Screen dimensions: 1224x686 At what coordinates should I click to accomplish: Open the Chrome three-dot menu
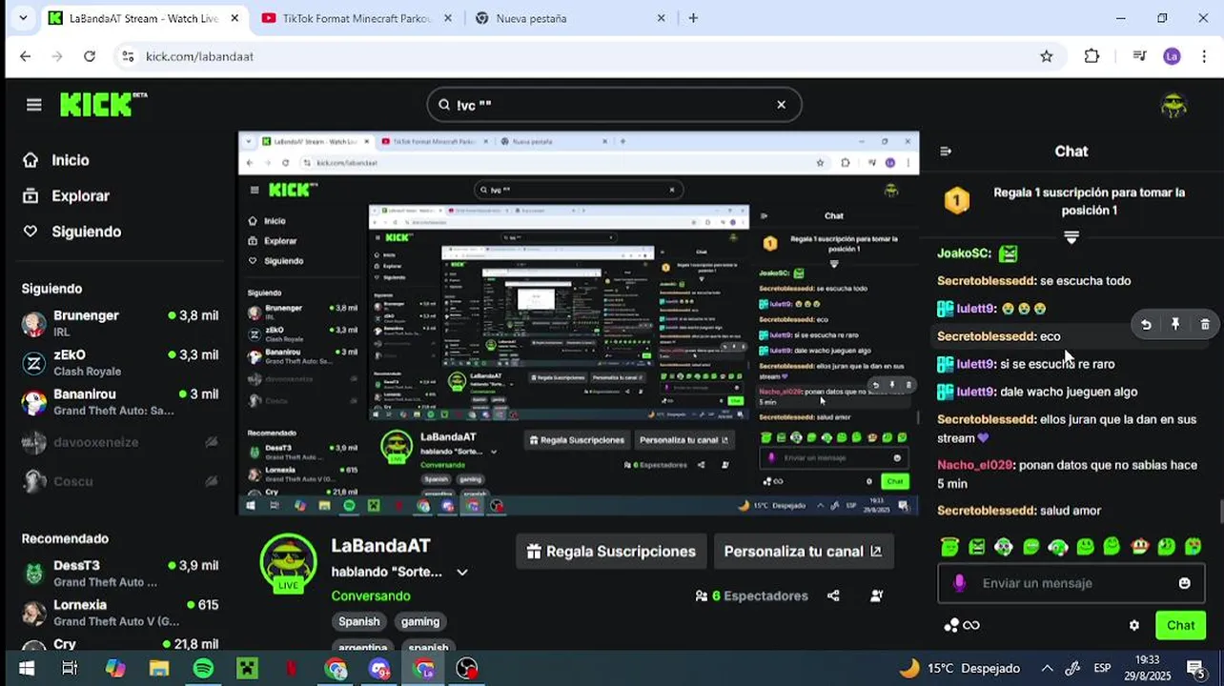[x=1203, y=56]
